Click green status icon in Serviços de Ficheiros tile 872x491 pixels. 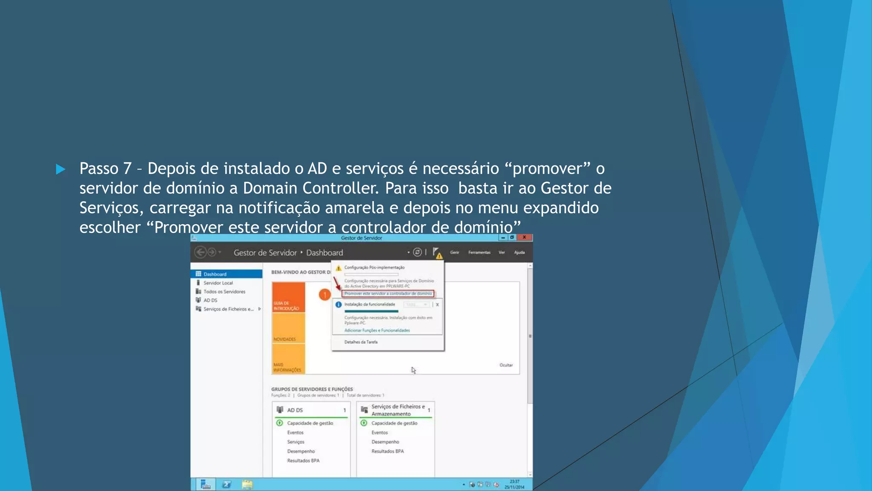(364, 423)
